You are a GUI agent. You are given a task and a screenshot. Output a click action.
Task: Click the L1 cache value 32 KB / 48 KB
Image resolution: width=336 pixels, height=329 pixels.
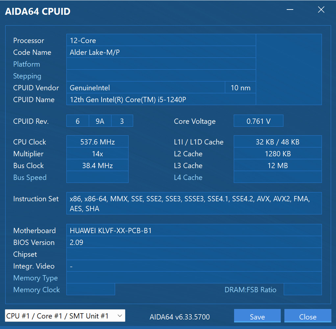coord(278,142)
